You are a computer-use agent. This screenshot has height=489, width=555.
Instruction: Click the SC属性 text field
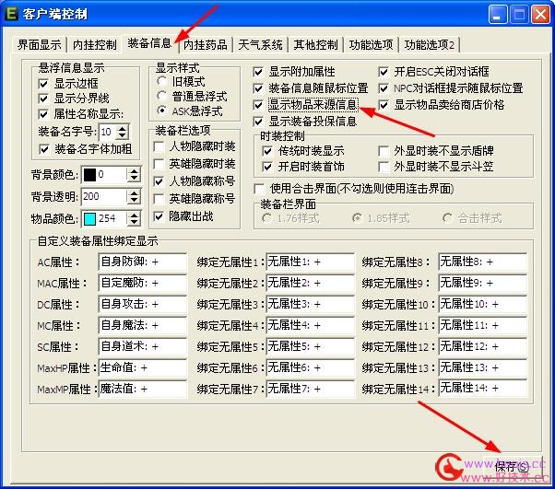pos(142,347)
